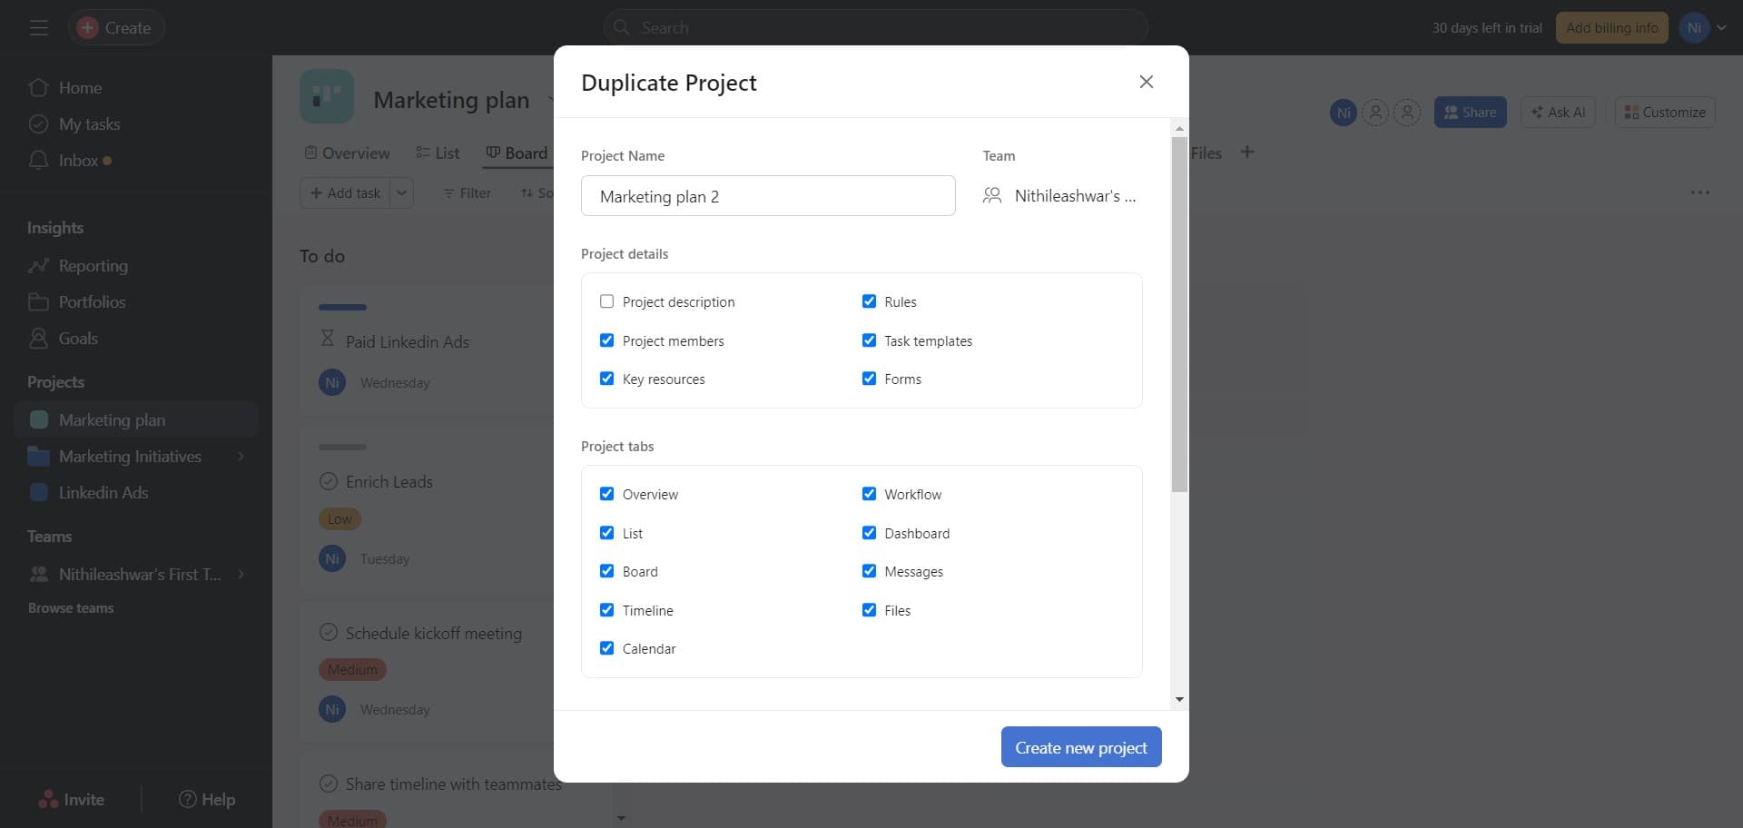Click the Create new project button
Viewport: 1743px width, 828px height.
[x=1080, y=746]
